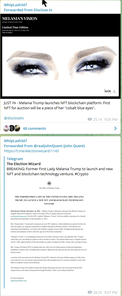Click the second commenter avatar icon
This screenshot has height=296, width=122.
12,128
